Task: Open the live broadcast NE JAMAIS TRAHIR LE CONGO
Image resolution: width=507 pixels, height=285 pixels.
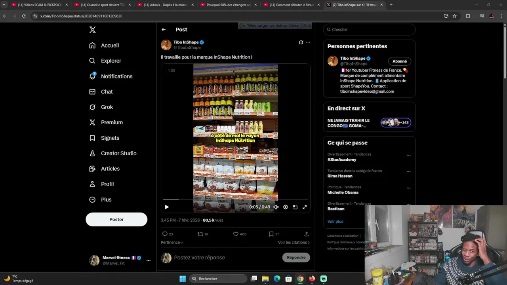Action: pos(369,123)
